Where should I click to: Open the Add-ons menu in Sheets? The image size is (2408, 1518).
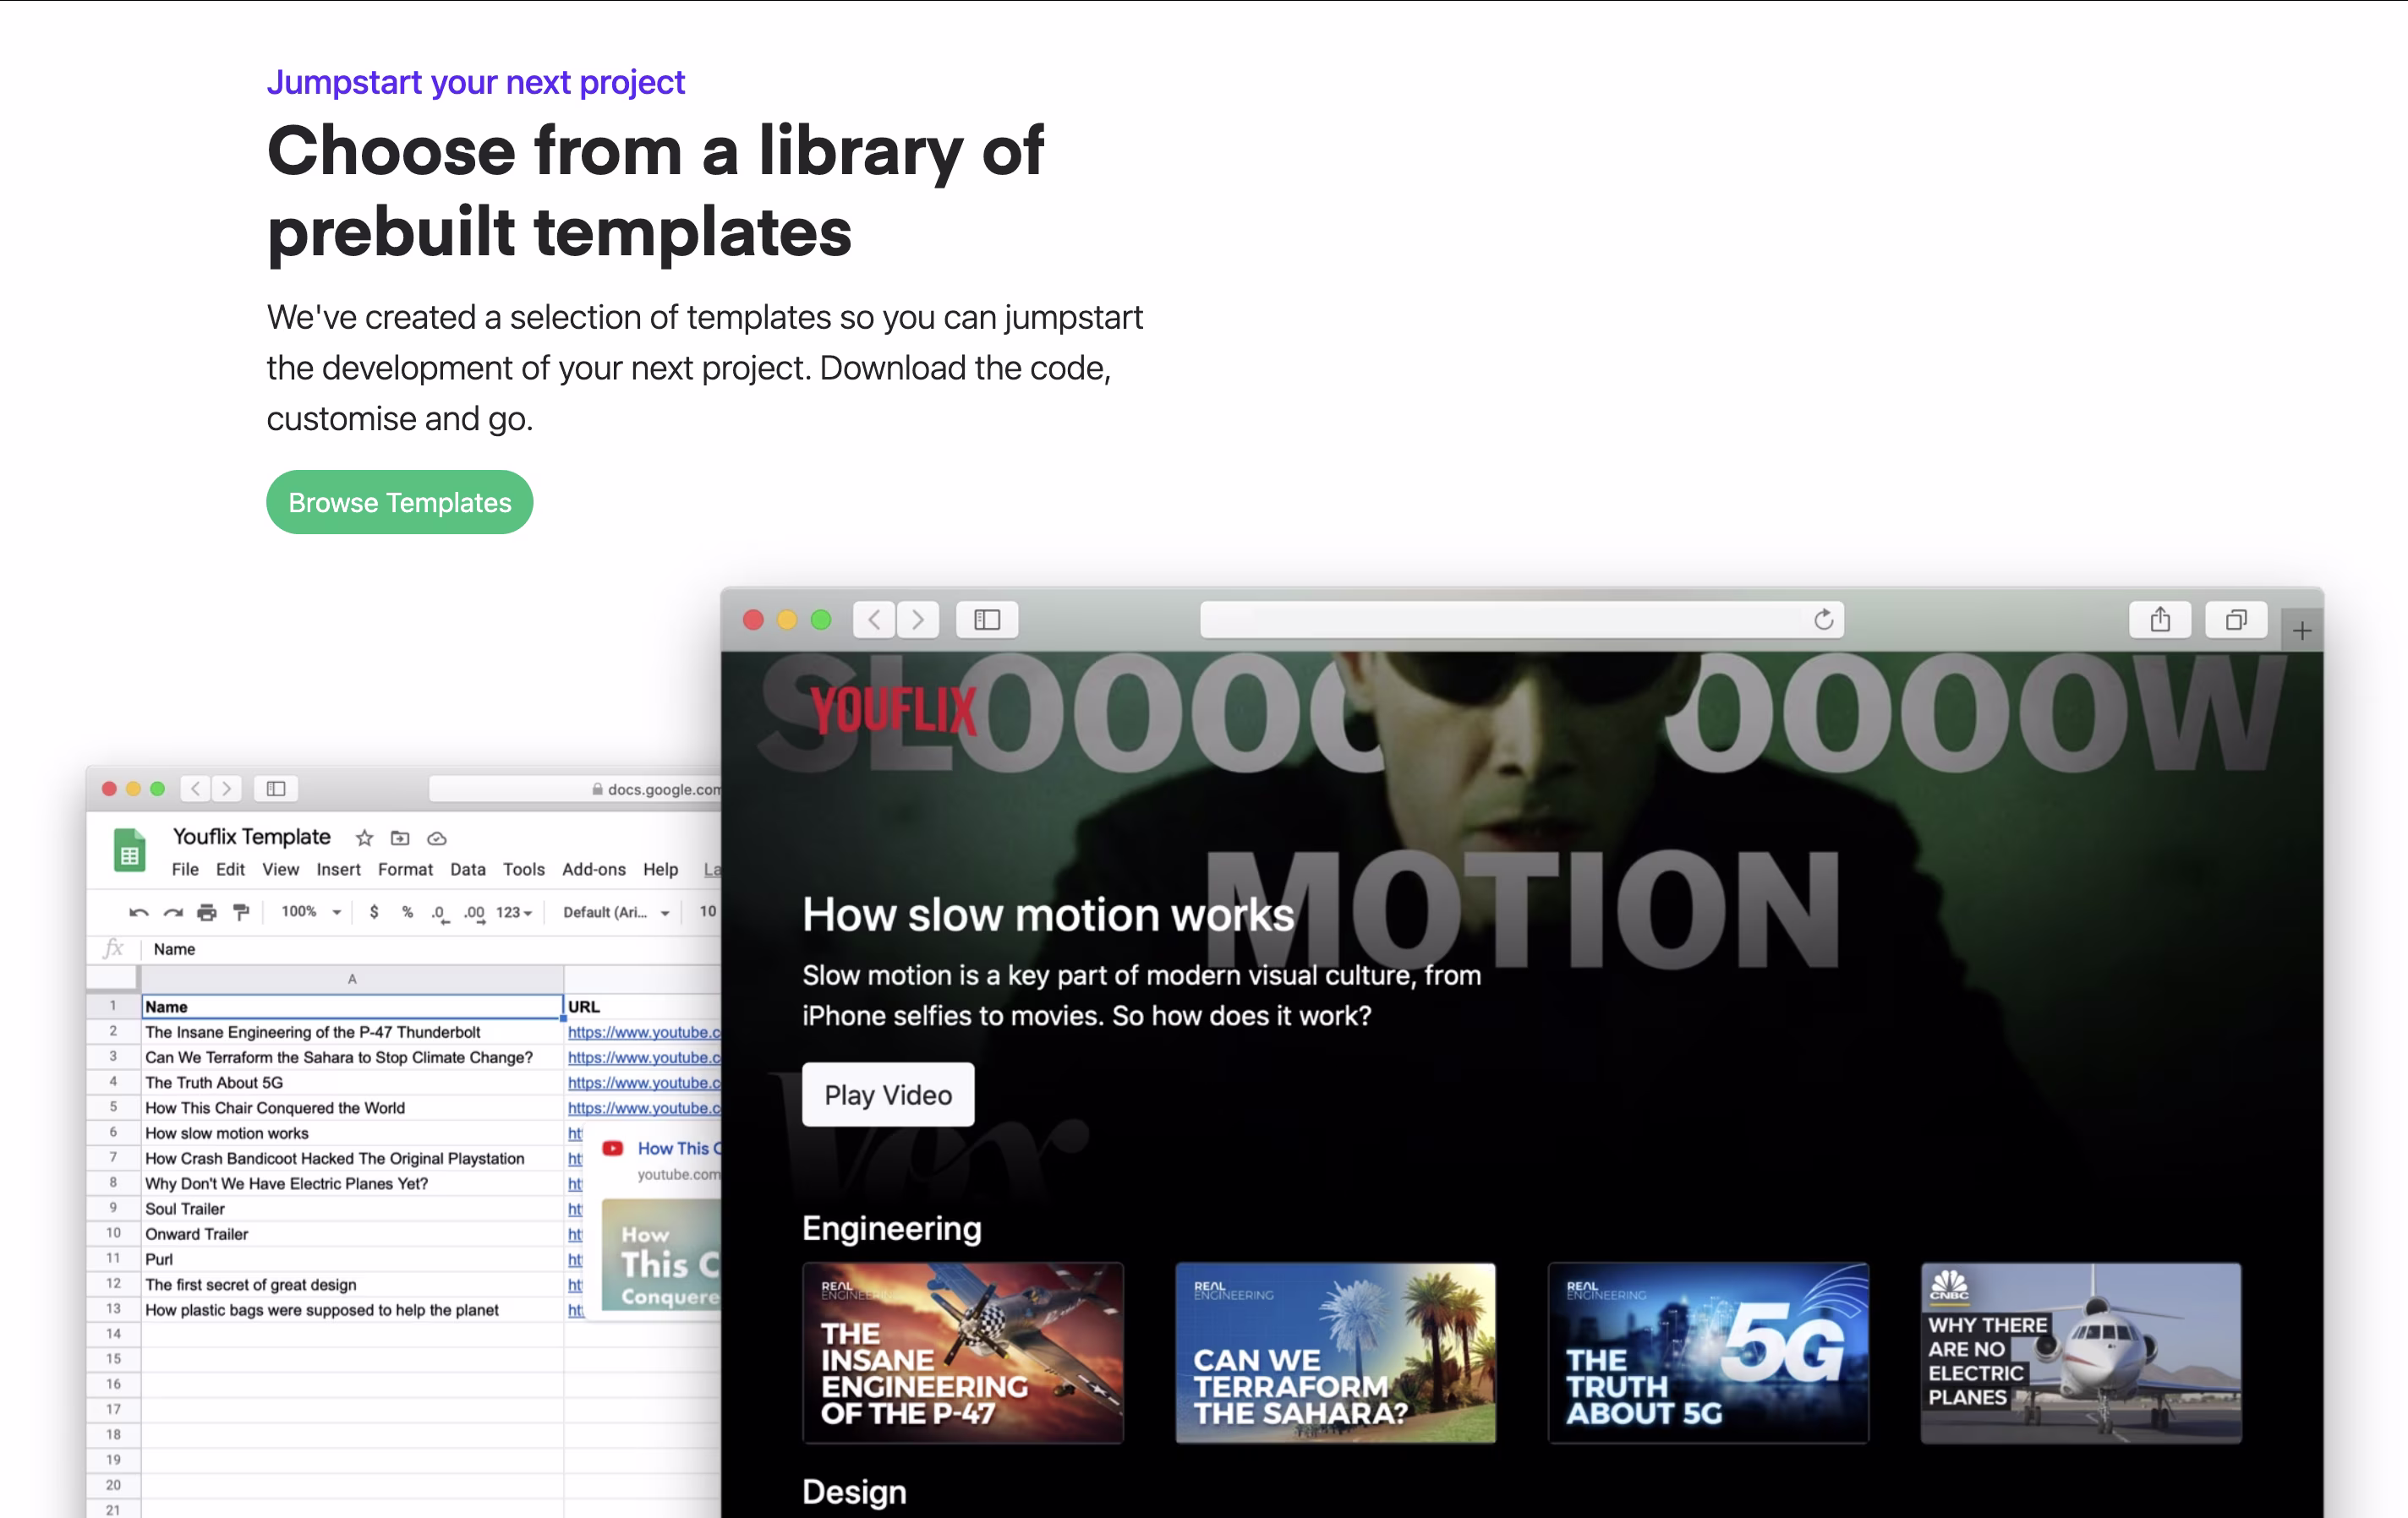(593, 870)
